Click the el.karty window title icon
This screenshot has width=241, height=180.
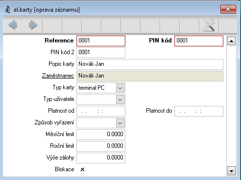tap(8, 9)
